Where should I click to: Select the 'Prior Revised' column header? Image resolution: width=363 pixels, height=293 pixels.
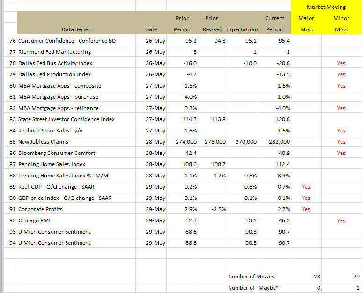click(x=212, y=24)
